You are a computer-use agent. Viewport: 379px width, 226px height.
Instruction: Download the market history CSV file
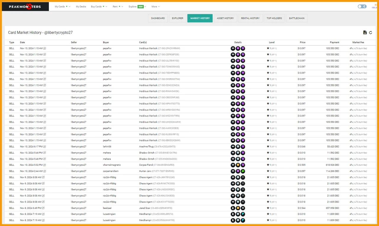[365, 33]
